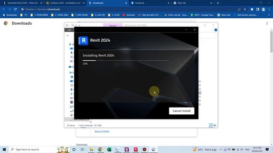
Task: Open Task View on taskbar
Action: click(x=82, y=149)
